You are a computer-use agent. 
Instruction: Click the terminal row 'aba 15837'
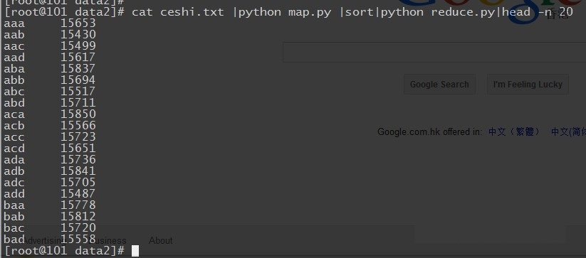coord(50,69)
